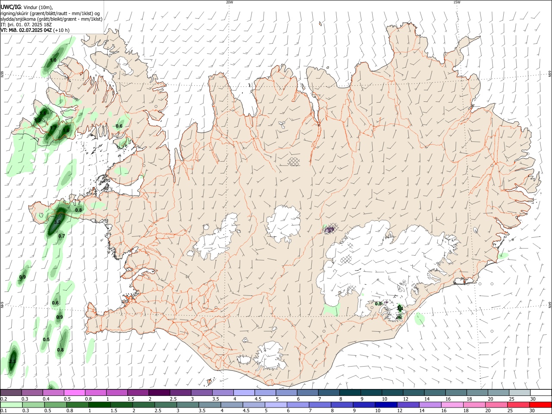The height and width of the screenshot is (414, 552).
Task: Pick the deep navy 10 swatch in lower legend
Action: [386, 405]
